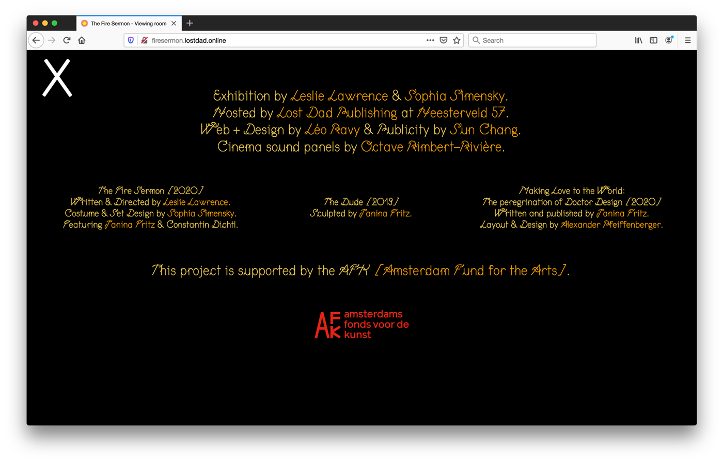This screenshot has width=723, height=463.
Task: Open the Lost Dad Publishing link
Action: click(337, 113)
